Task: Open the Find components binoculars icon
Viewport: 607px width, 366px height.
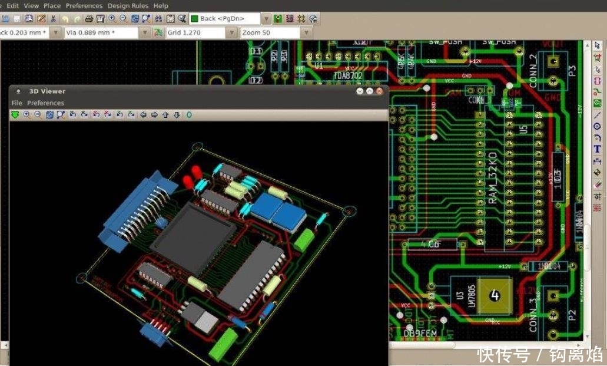Action: pos(158,18)
